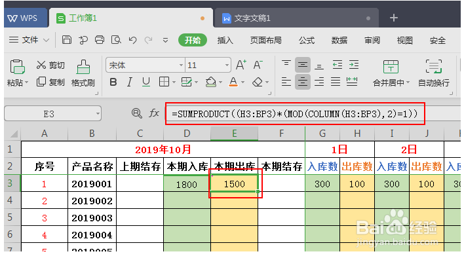Toggle horizontal center alignment
Viewport: 464px width, 258px height.
[x=302, y=82]
